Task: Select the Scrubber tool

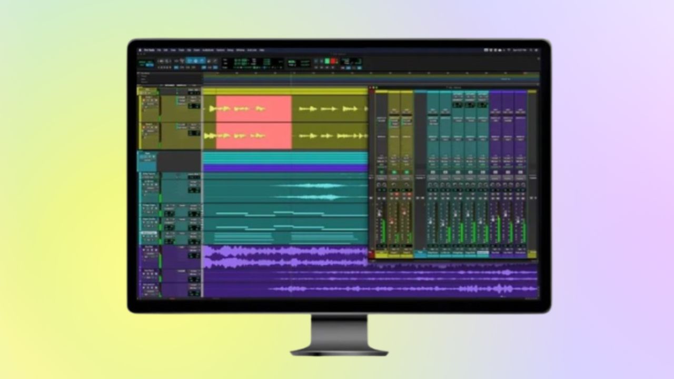Action: tap(209, 61)
